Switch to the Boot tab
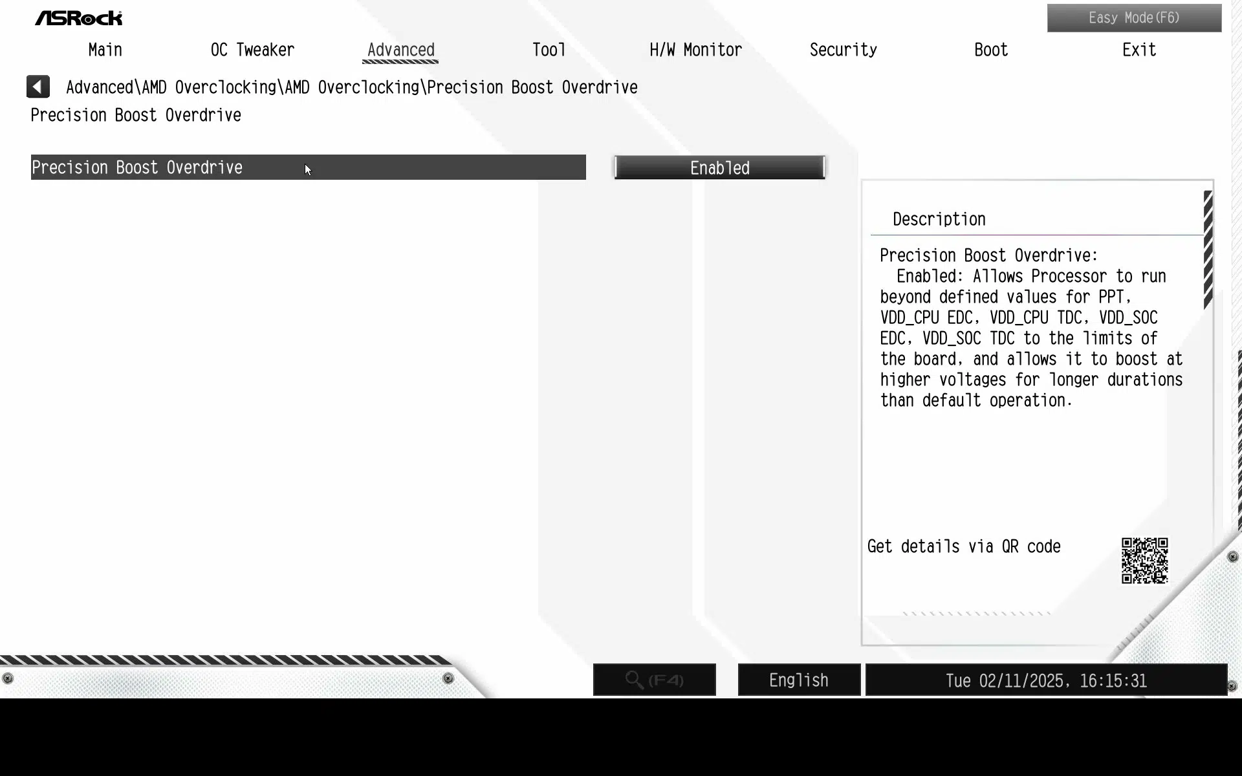1242x776 pixels. tap(991, 50)
